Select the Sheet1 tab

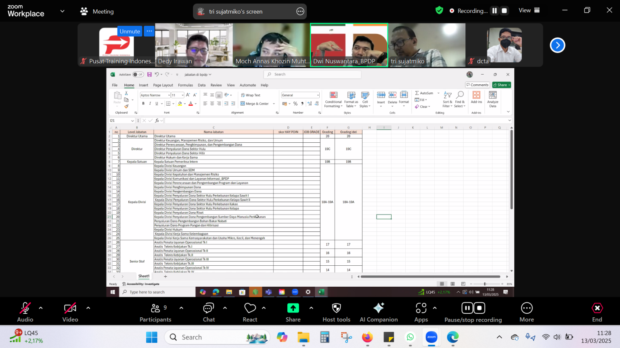tap(144, 276)
